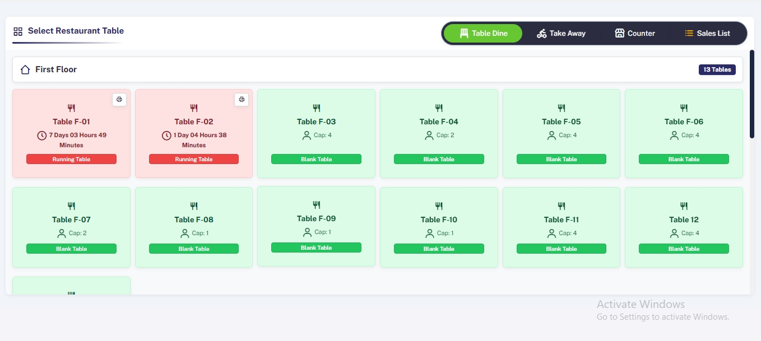Click Blank Table button on Table F-07
The image size is (761, 341).
[71, 249]
